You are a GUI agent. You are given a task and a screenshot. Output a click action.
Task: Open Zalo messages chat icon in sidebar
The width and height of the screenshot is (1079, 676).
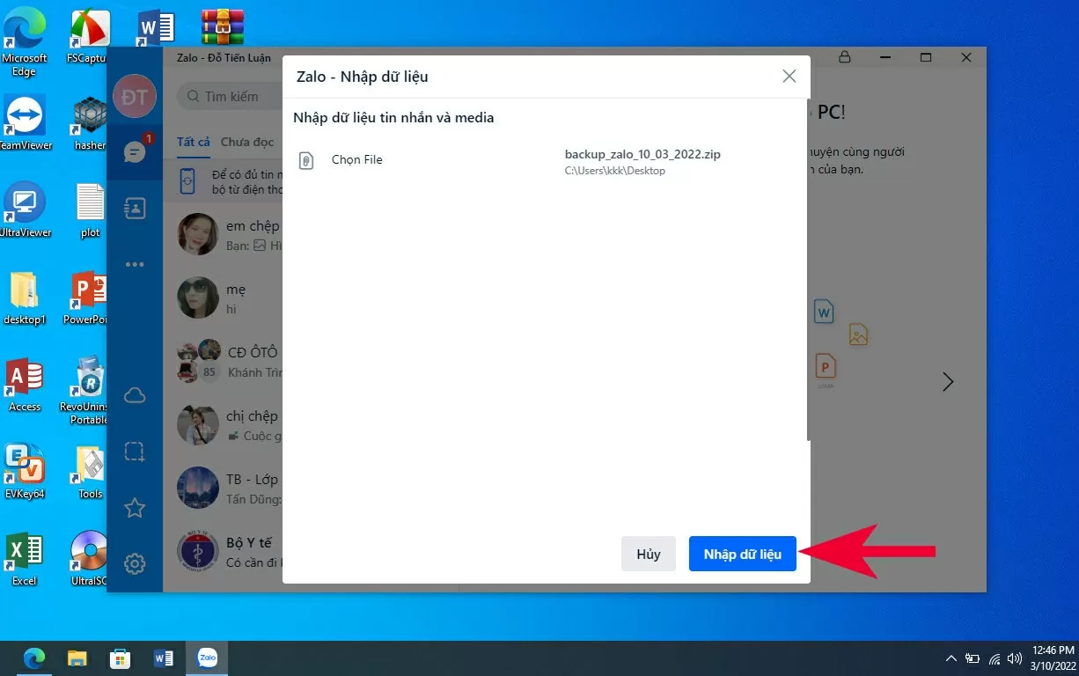[135, 152]
